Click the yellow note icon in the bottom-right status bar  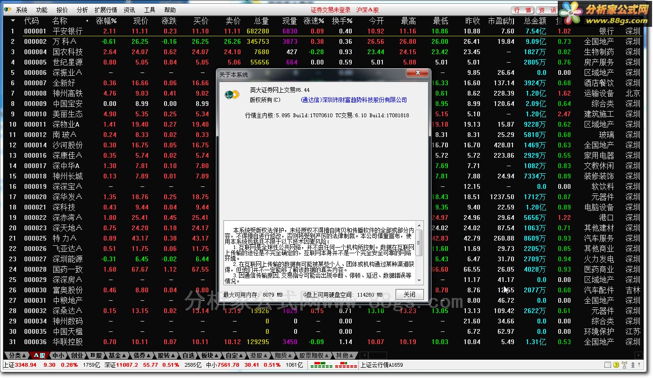click(x=616, y=365)
